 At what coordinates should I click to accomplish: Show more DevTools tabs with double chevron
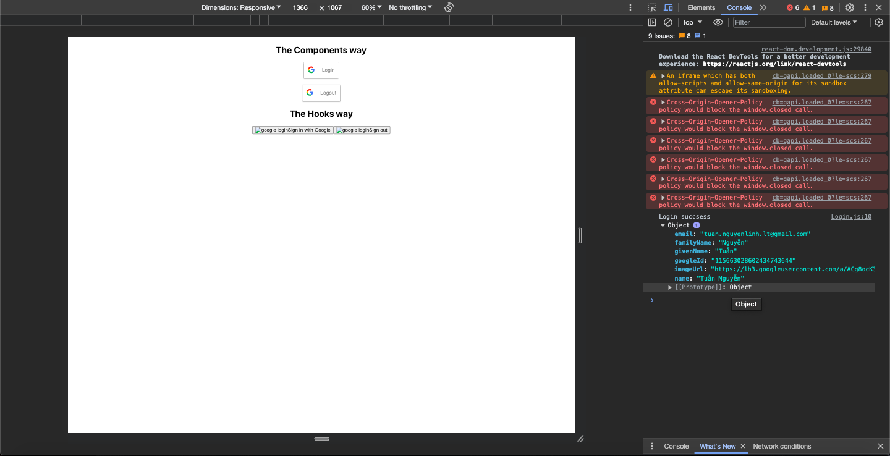coord(763,7)
